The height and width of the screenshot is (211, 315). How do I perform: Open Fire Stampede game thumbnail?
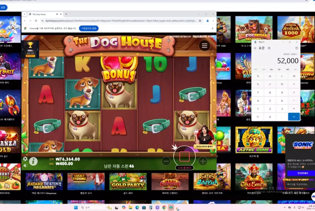pyautogui.click(x=170, y=182)
